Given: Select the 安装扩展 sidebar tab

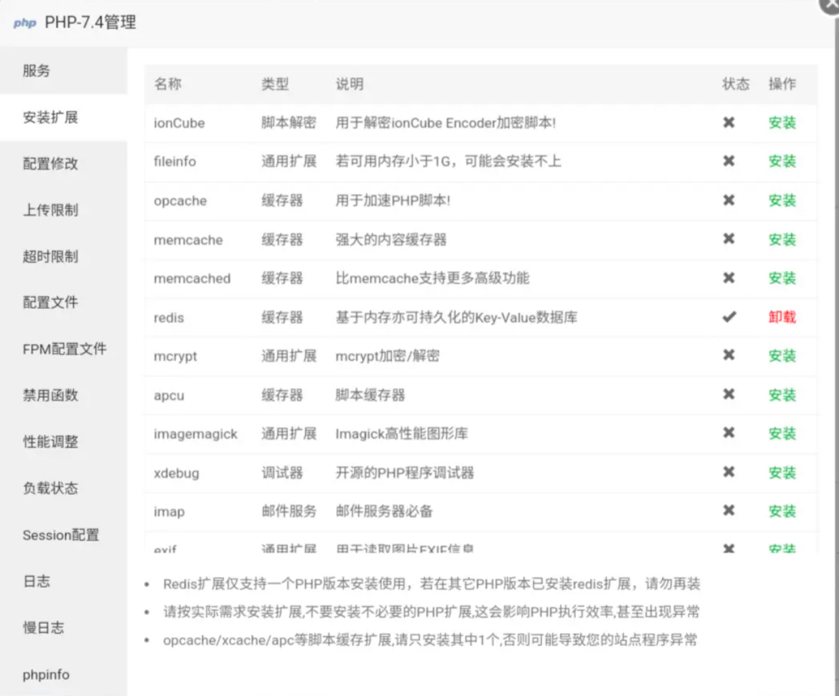Looking at the screenshot, I should point(63,118).
